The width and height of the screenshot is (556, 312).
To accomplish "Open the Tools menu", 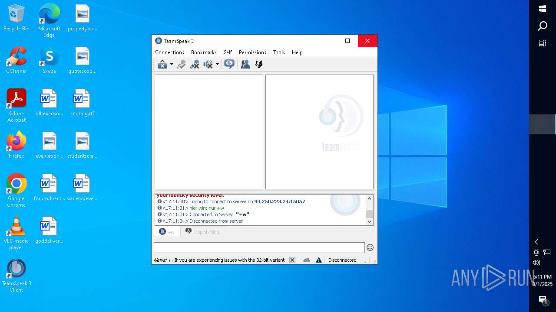I will (279, 52).
